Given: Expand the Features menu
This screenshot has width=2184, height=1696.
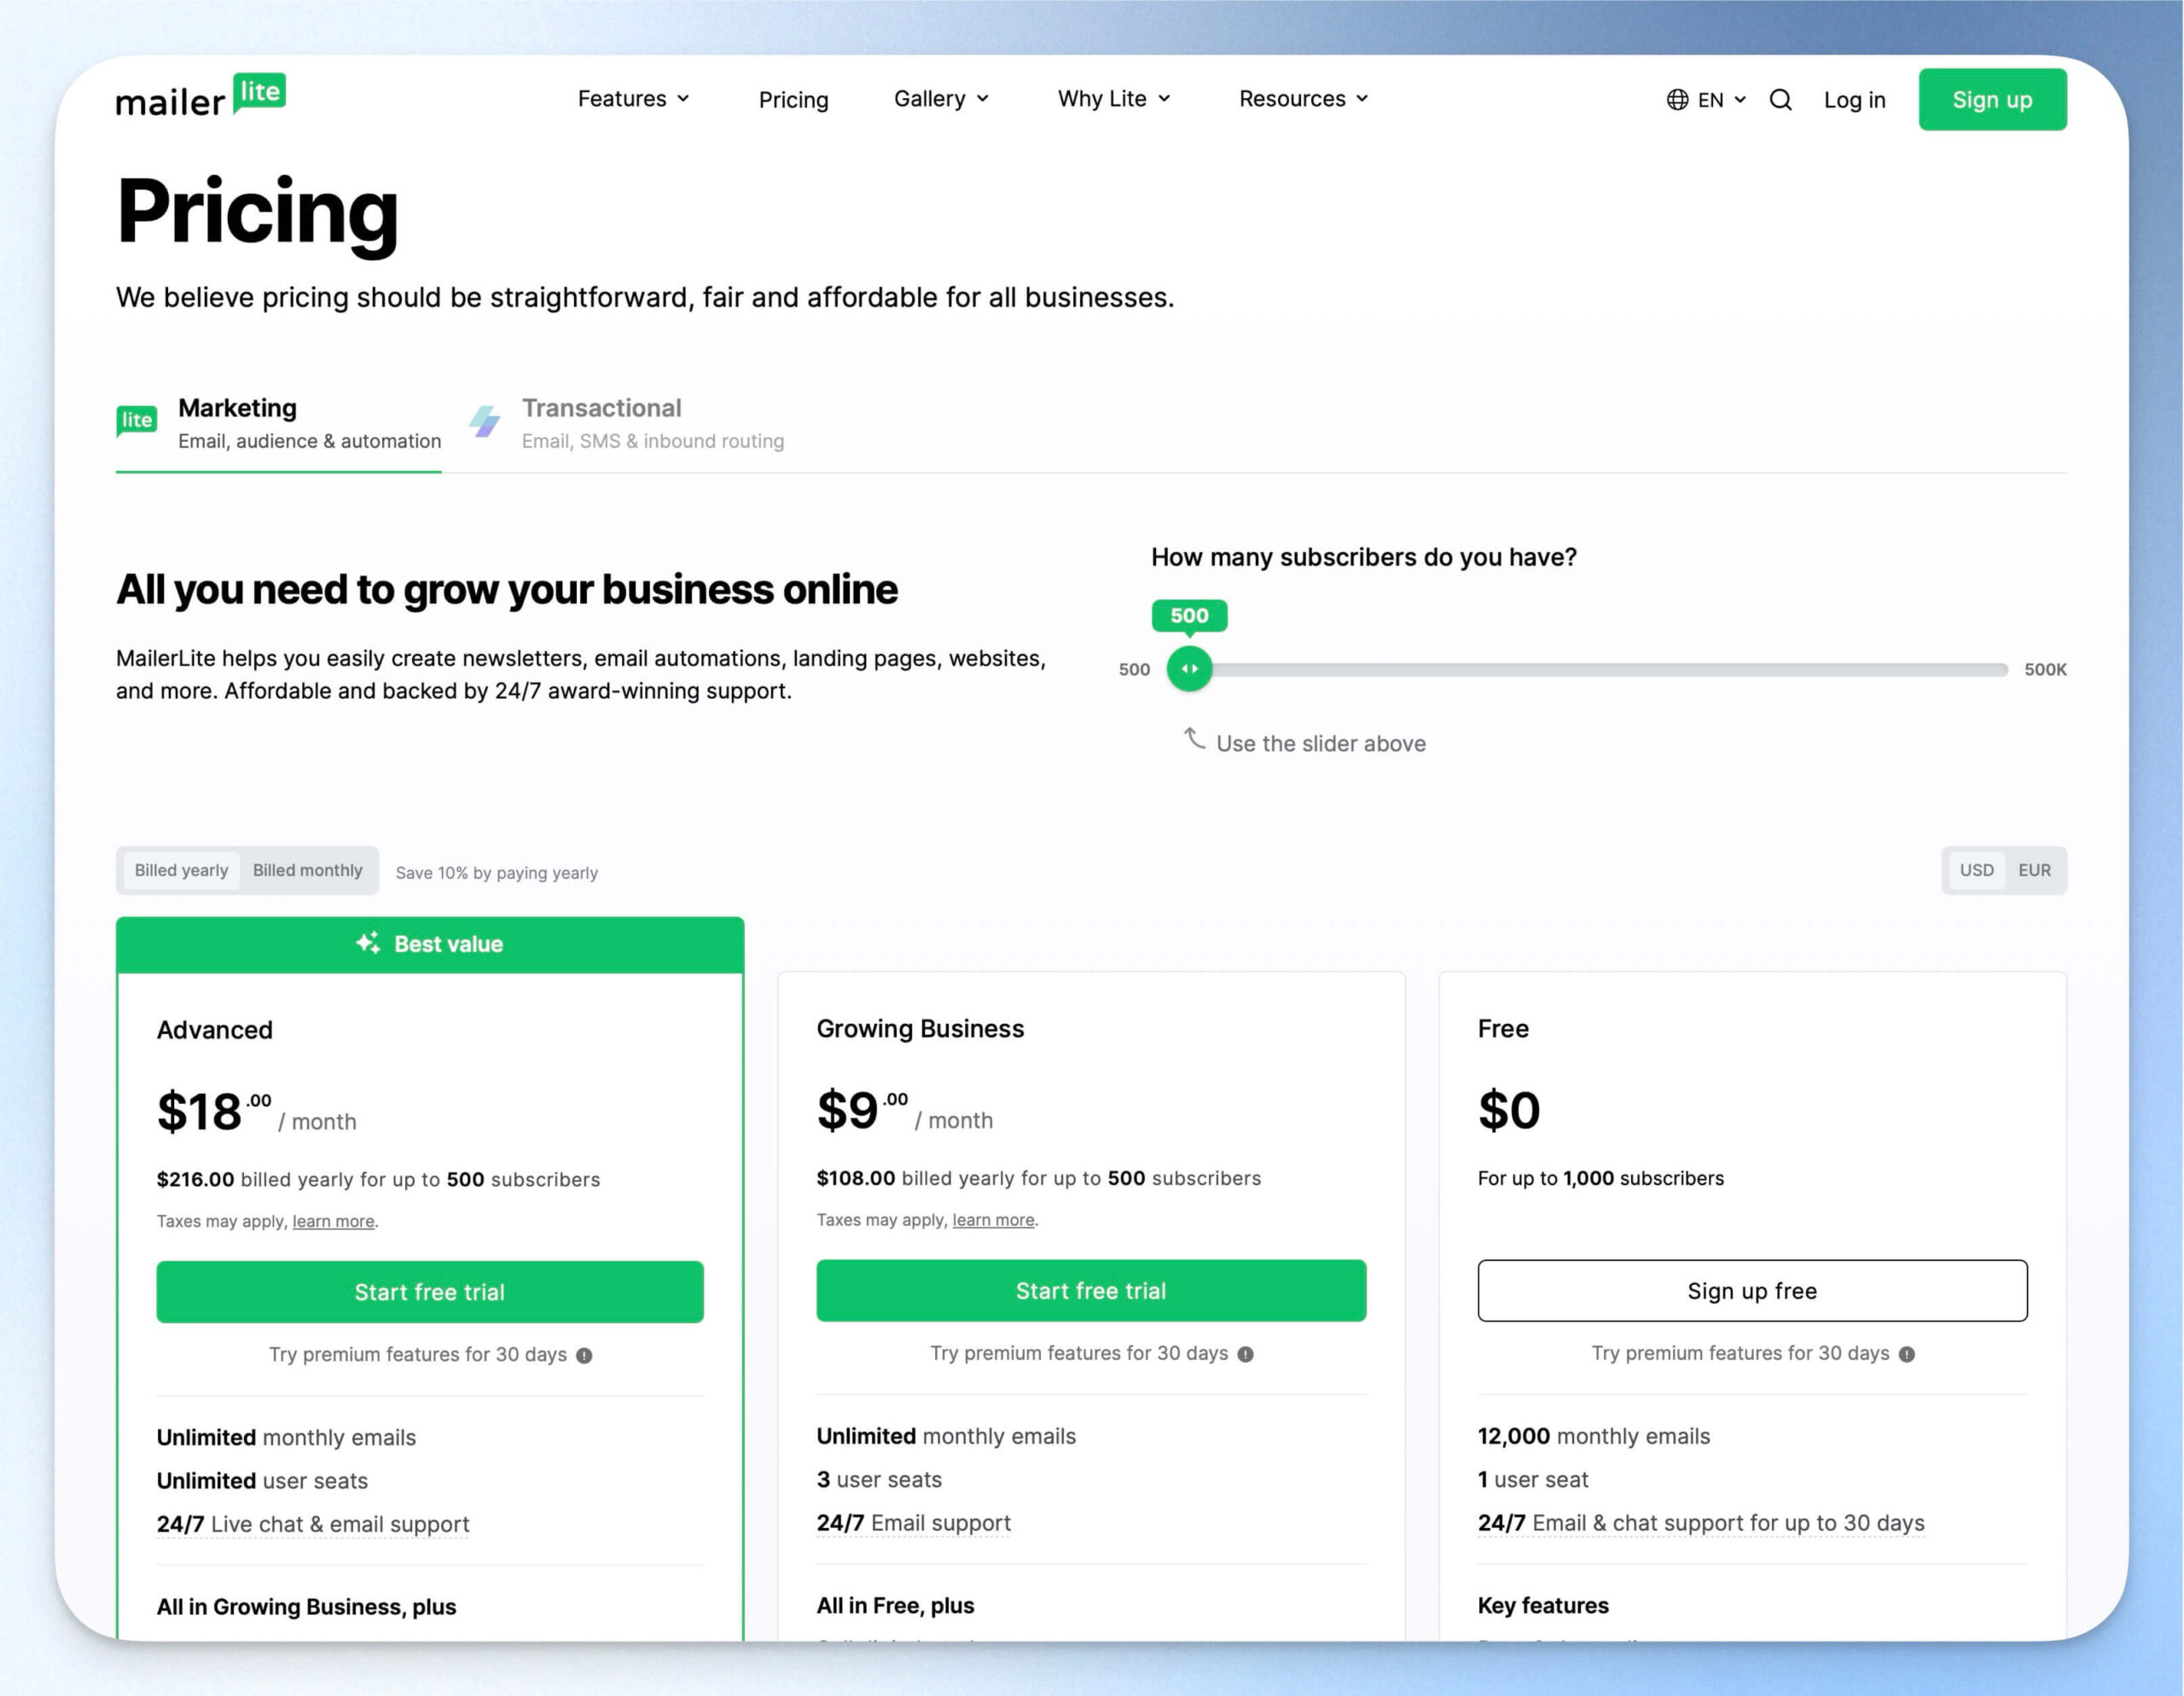Looking at the screenshot, I should [x=634, y=99].
